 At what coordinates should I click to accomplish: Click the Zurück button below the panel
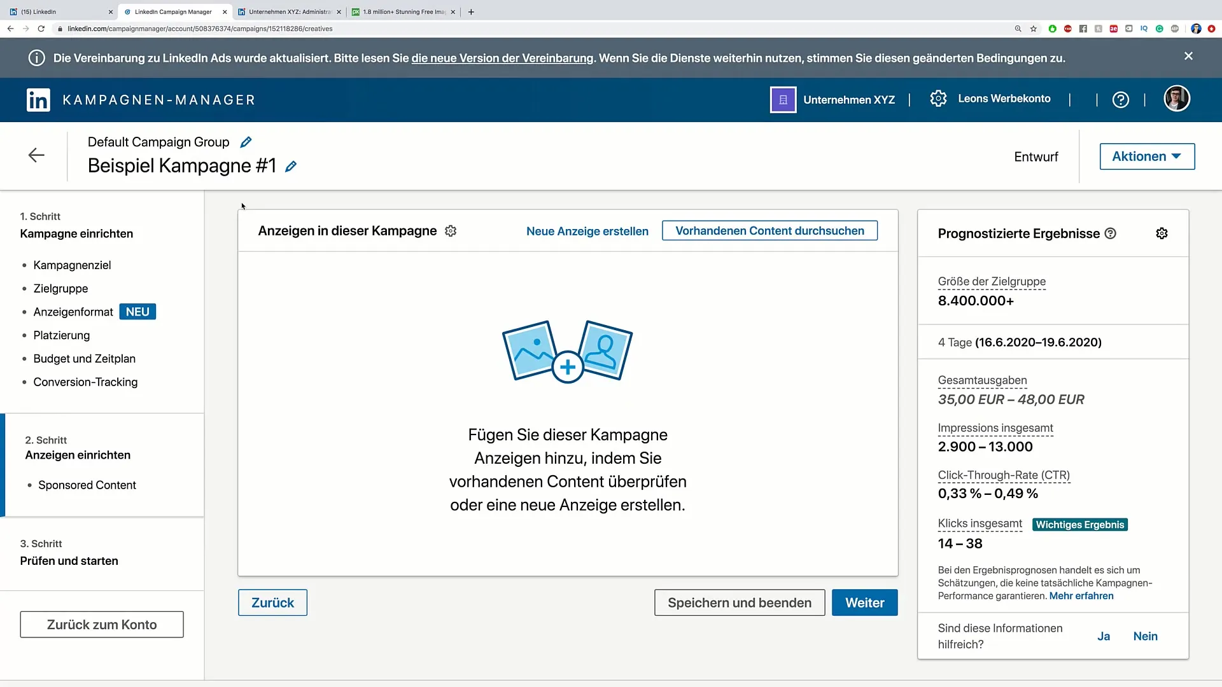click(272, 602)
